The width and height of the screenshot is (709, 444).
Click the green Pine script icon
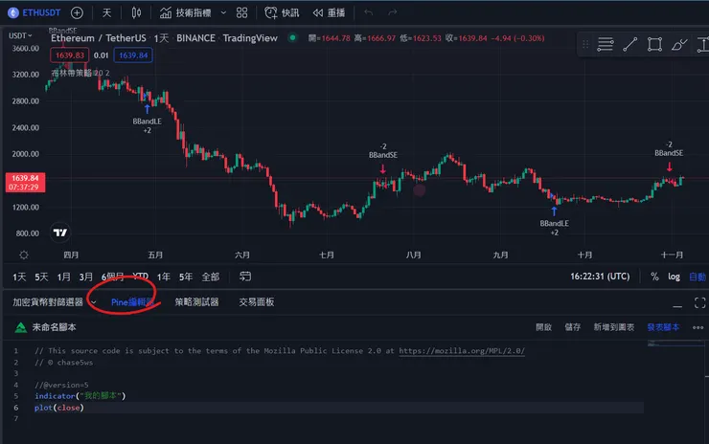point(21,327)
